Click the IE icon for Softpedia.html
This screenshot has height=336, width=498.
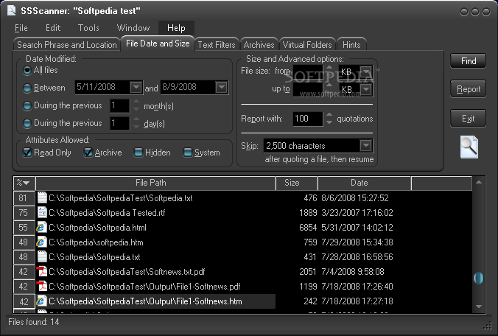41,227
